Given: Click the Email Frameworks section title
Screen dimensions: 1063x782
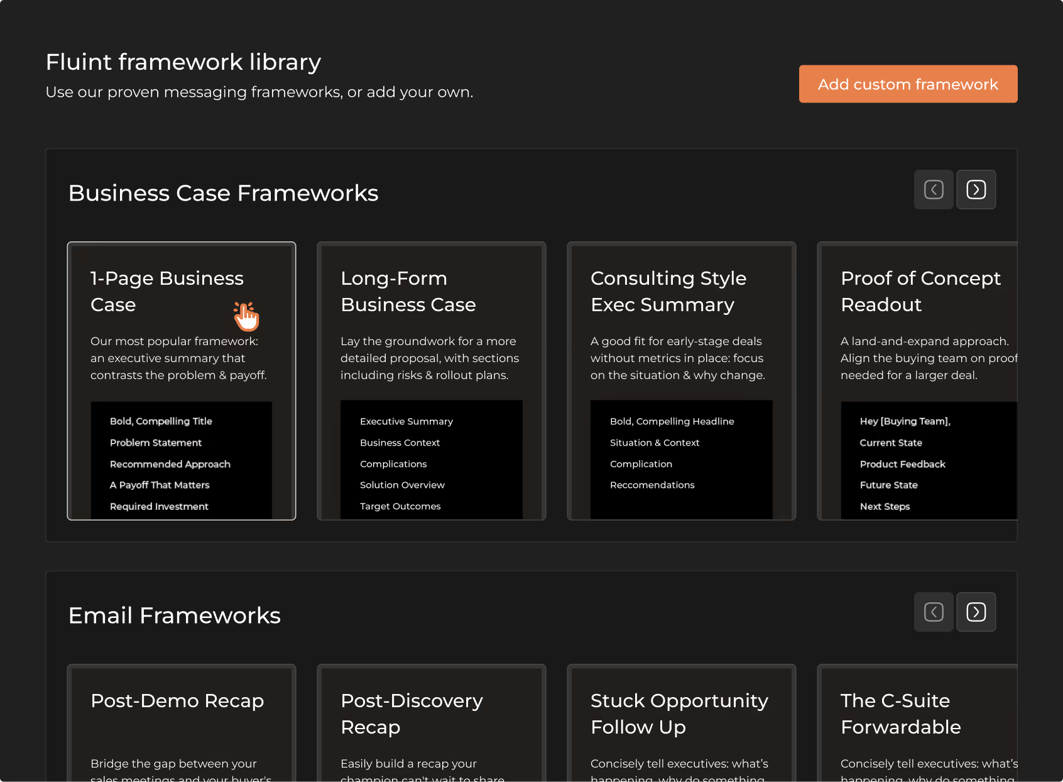Looking at the screenshot, I should click(175, 615).
